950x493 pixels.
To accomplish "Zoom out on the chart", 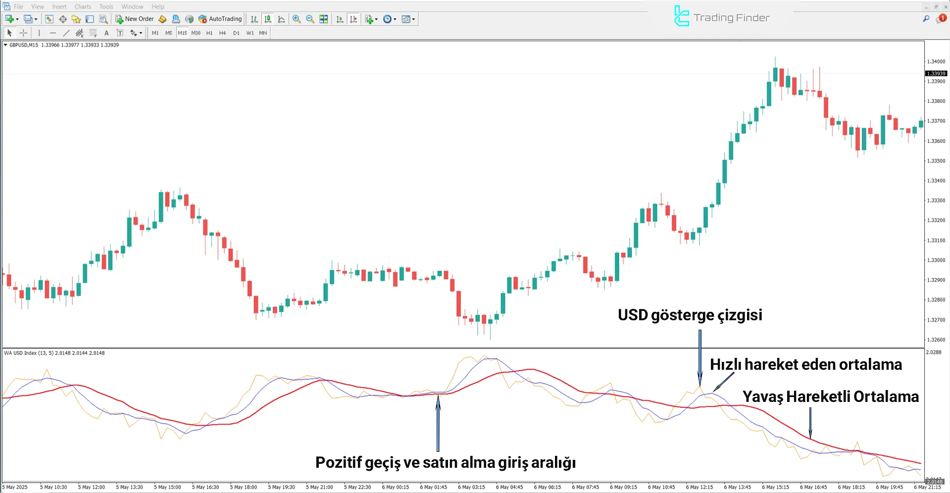I will coord(310,19).
